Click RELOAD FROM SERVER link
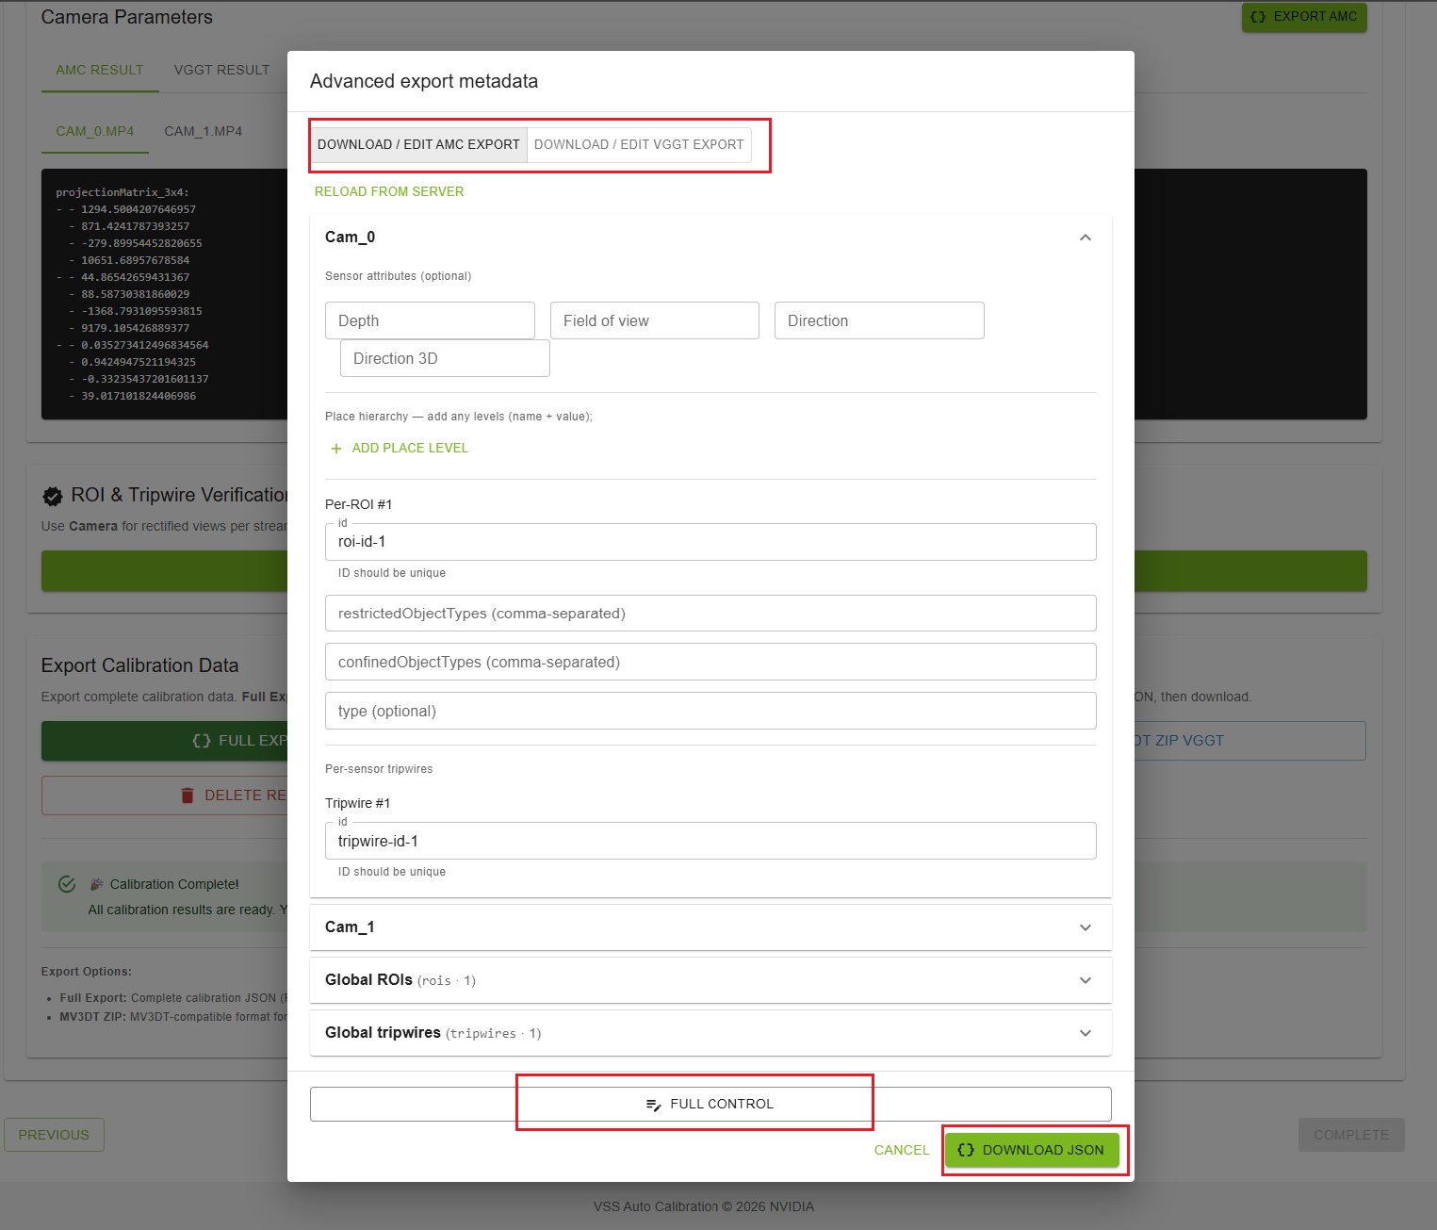 (x=389, y=191)
